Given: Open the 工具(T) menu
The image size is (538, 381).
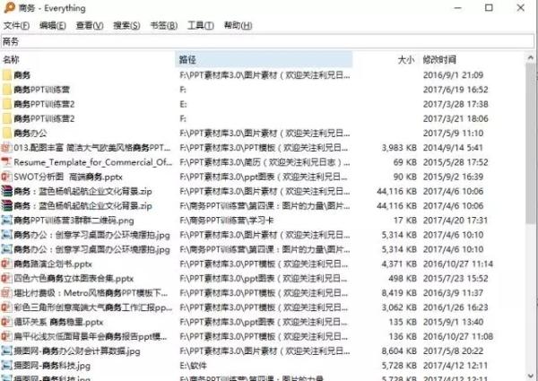Looking at the screenshot, I should coord(200,25).
